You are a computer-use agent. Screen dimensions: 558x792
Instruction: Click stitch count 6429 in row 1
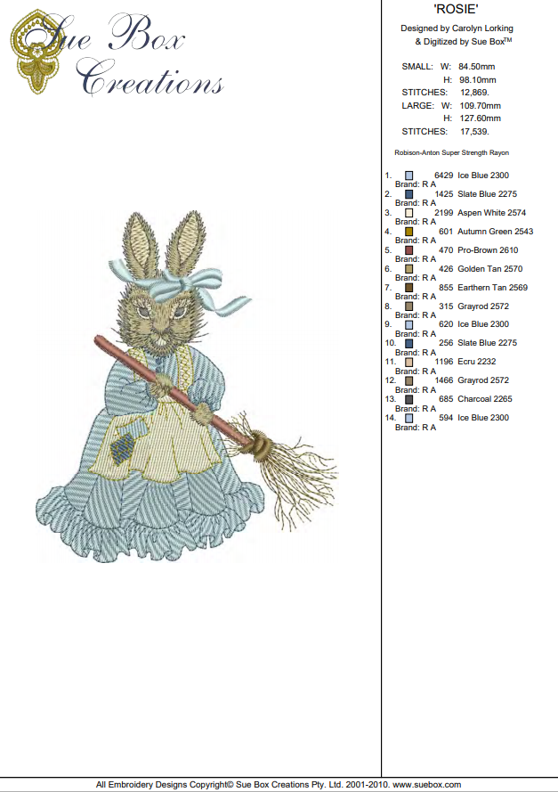444,176
